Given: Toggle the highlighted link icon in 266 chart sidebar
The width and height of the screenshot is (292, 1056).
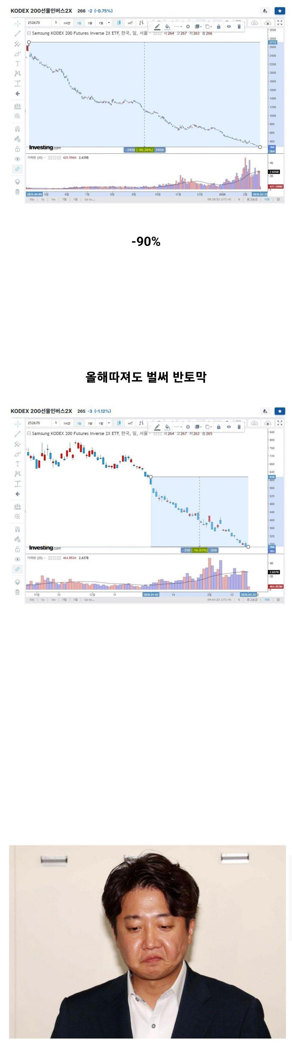Looking at the screenshot, I should 17,169.
